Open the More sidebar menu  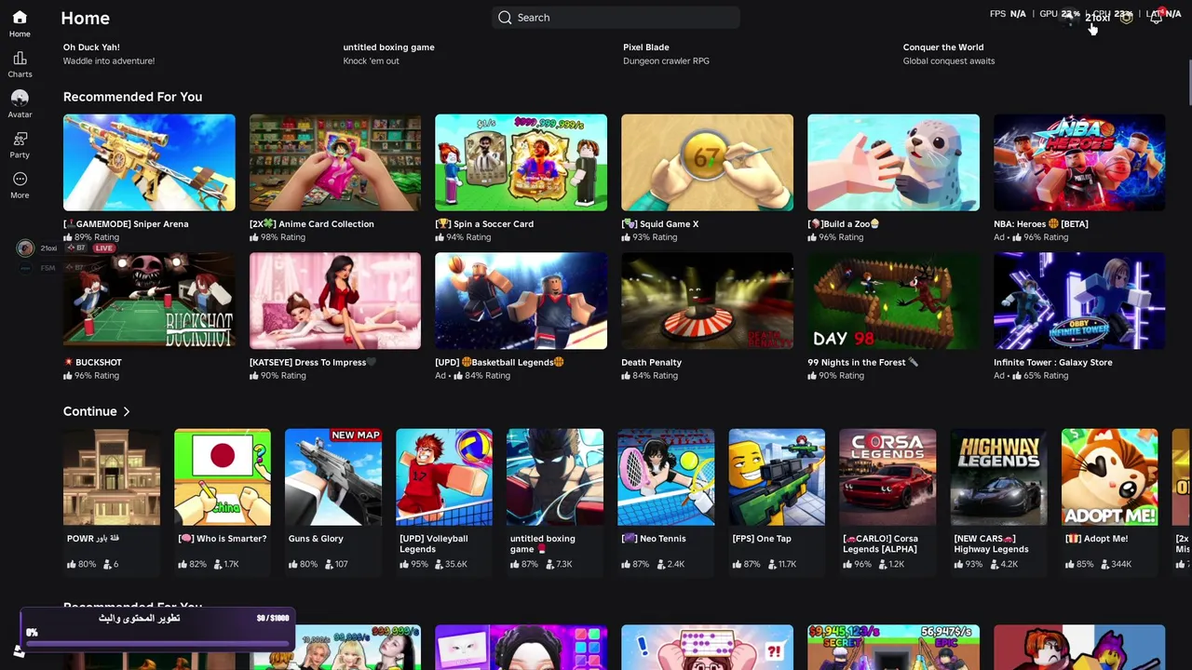click(20, 179)
